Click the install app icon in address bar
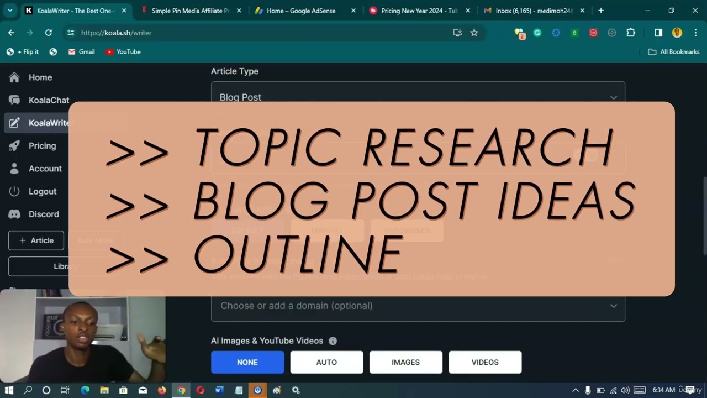Viewport: 707px width, 398px height. tap(457, 33)
